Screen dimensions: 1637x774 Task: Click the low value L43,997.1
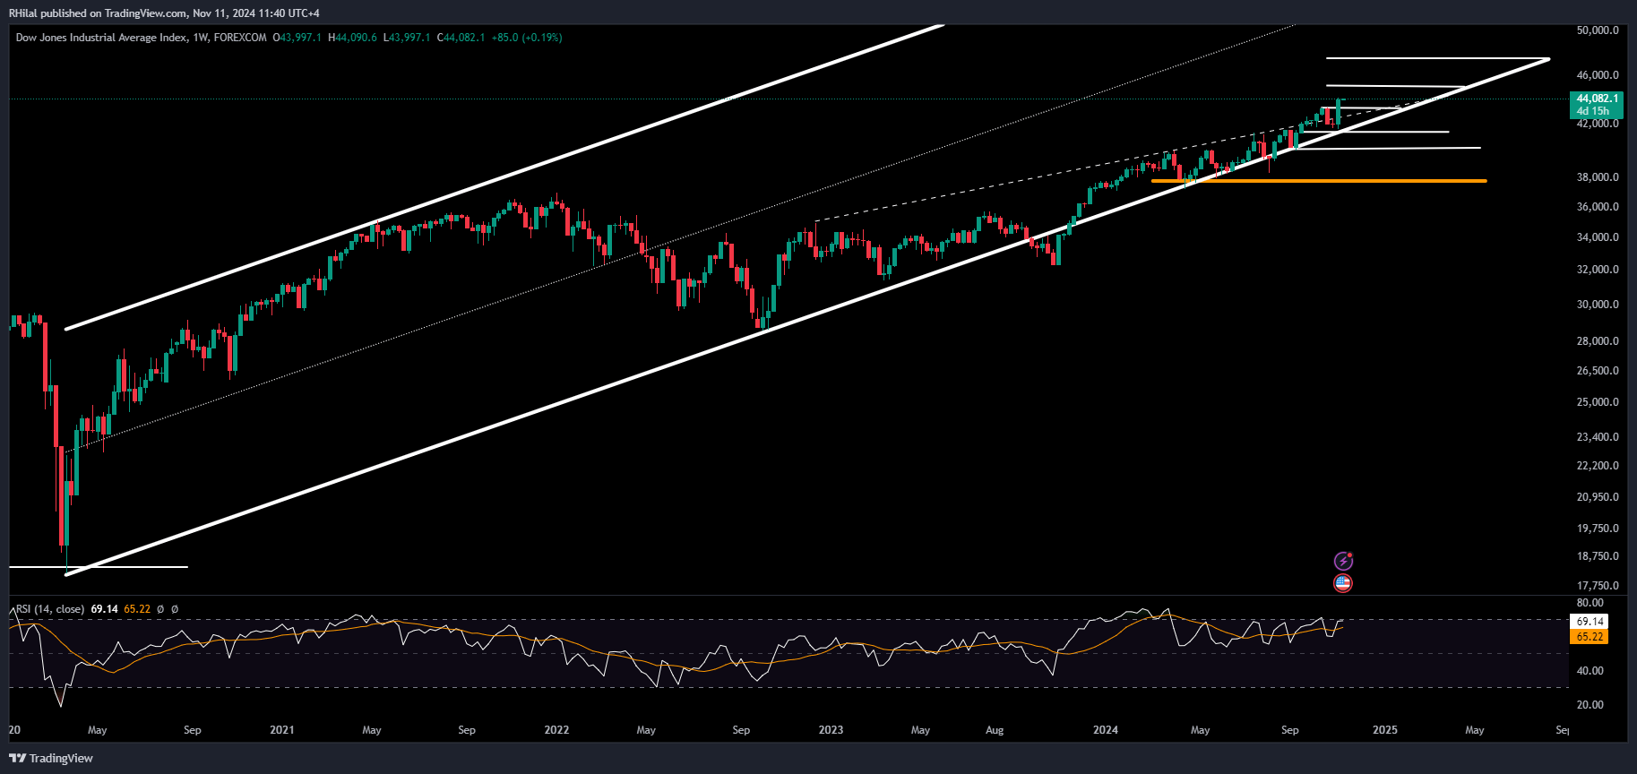(407, 38)
